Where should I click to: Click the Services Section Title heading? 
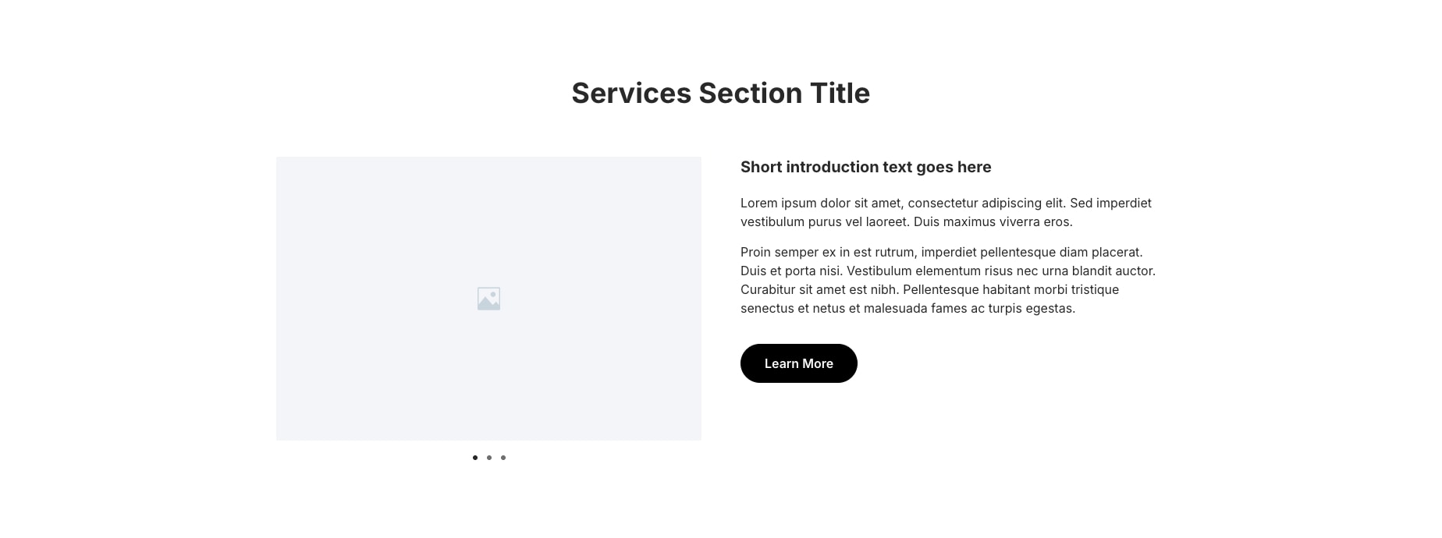720,93
